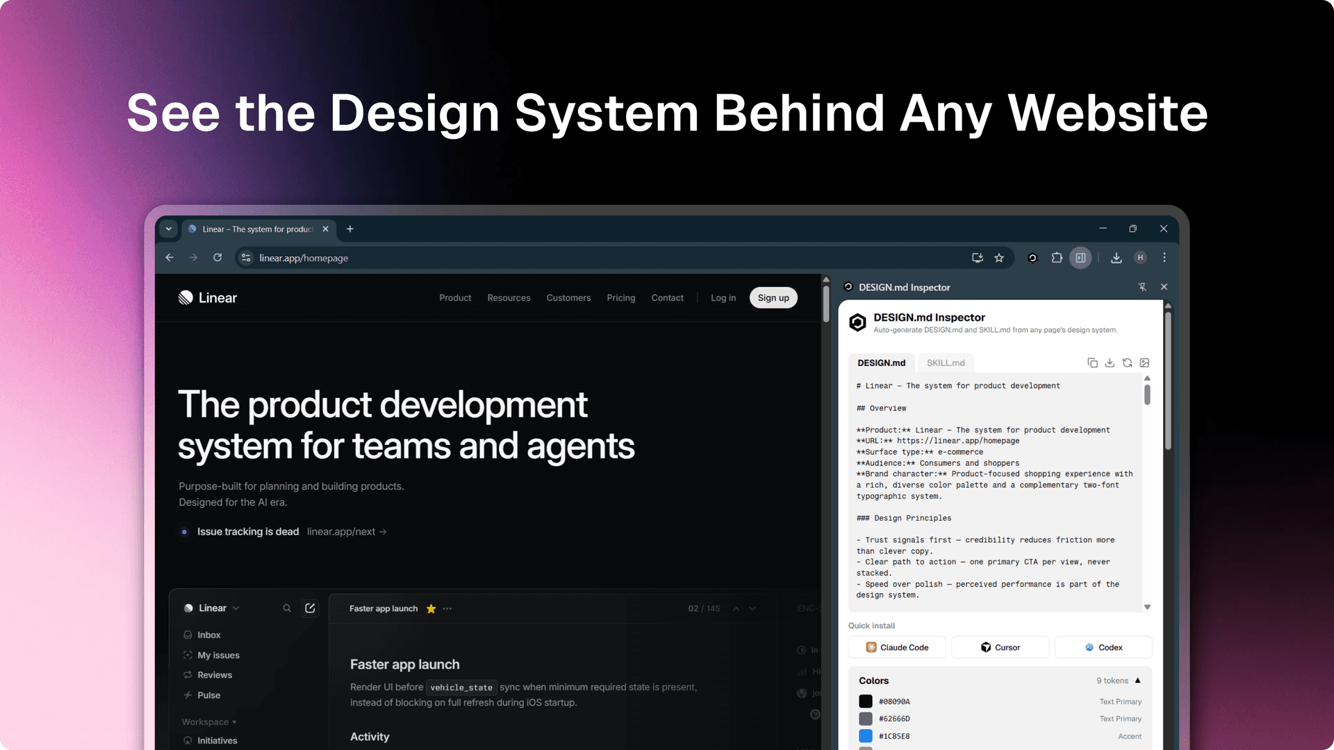Toggle the favorite star on Faster app launch
This screenshot has height=750, width=1334.
pos(431,609)
